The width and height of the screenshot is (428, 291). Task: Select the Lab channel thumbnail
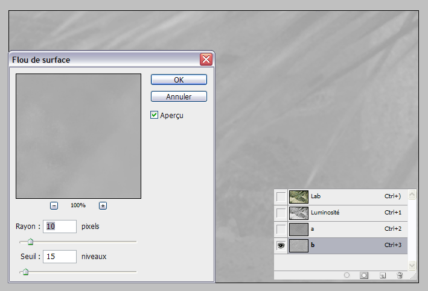(x=299, y=197)
